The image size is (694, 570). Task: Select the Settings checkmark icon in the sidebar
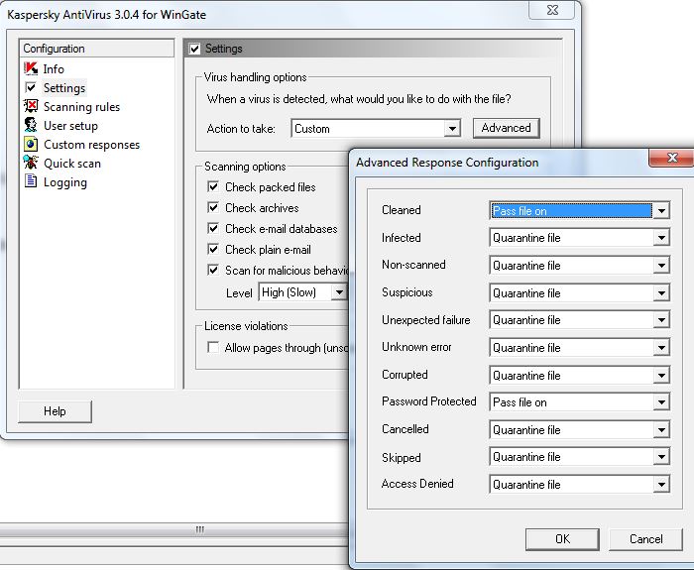[31, 87]
